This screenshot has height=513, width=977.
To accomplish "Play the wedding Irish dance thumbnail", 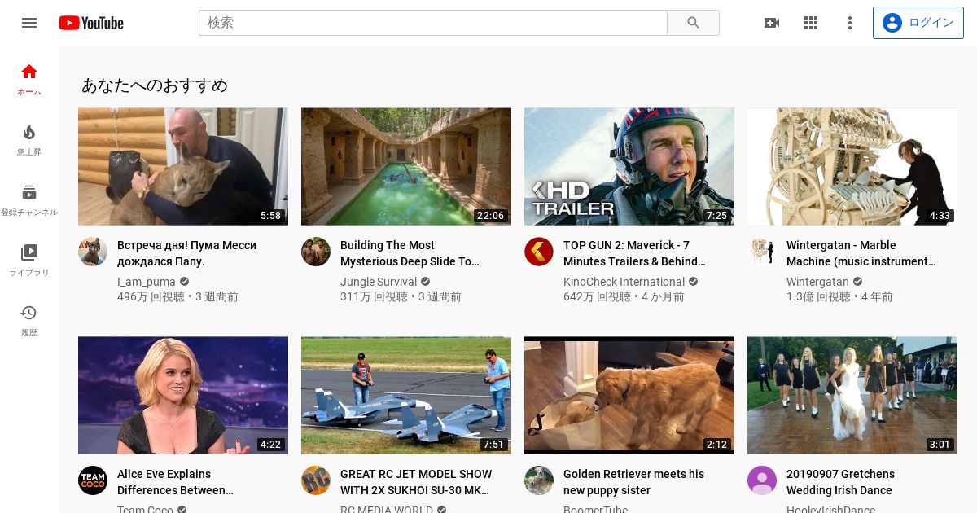I will (852, 396).
